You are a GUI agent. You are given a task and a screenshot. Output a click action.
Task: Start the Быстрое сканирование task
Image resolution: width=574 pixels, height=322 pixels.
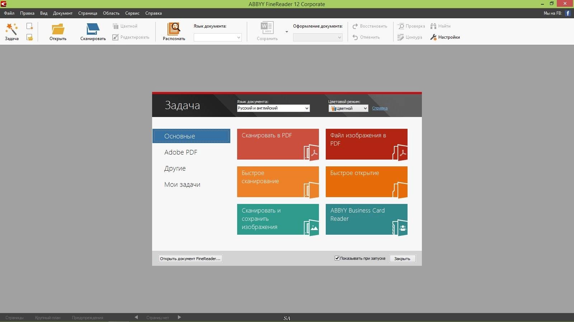pyautogui.click(x=278, y=182)
